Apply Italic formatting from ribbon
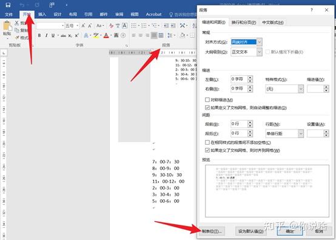The height and width of the screenshot is (240, 336). click(x=46, y=35)
